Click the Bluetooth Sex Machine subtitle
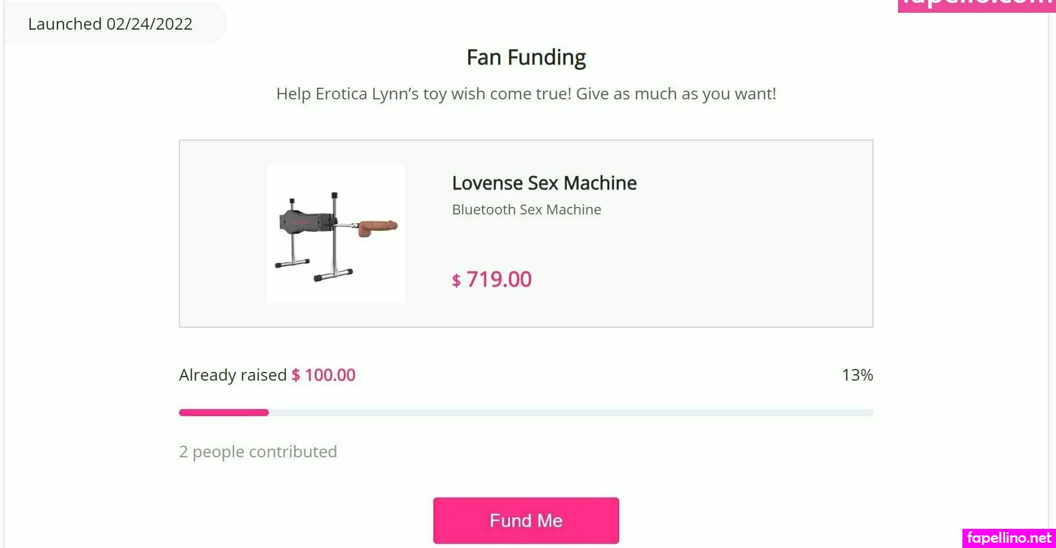This screenshot has width=1056, height=548. [526, 209]
